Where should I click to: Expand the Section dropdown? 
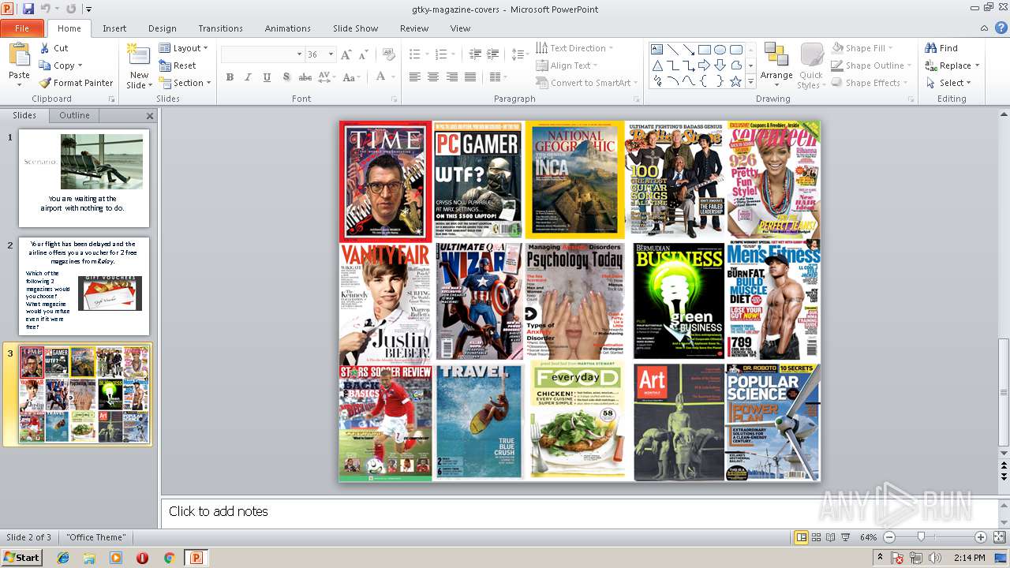click(185, 83)
